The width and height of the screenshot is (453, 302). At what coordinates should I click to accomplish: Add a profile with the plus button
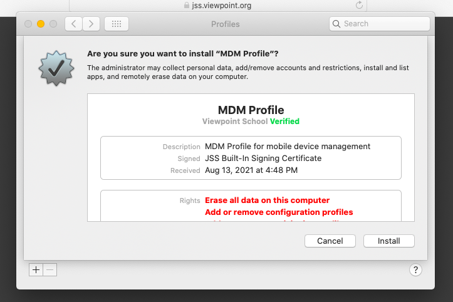tap(36, 269)
